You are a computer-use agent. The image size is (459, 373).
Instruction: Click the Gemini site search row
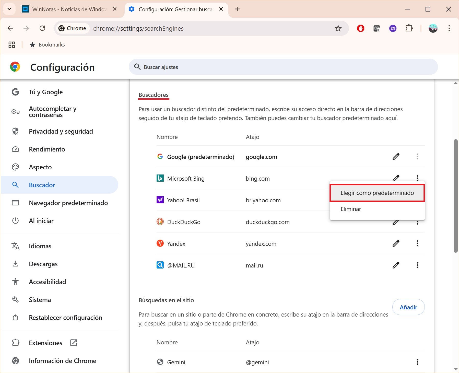pos(290,362)
